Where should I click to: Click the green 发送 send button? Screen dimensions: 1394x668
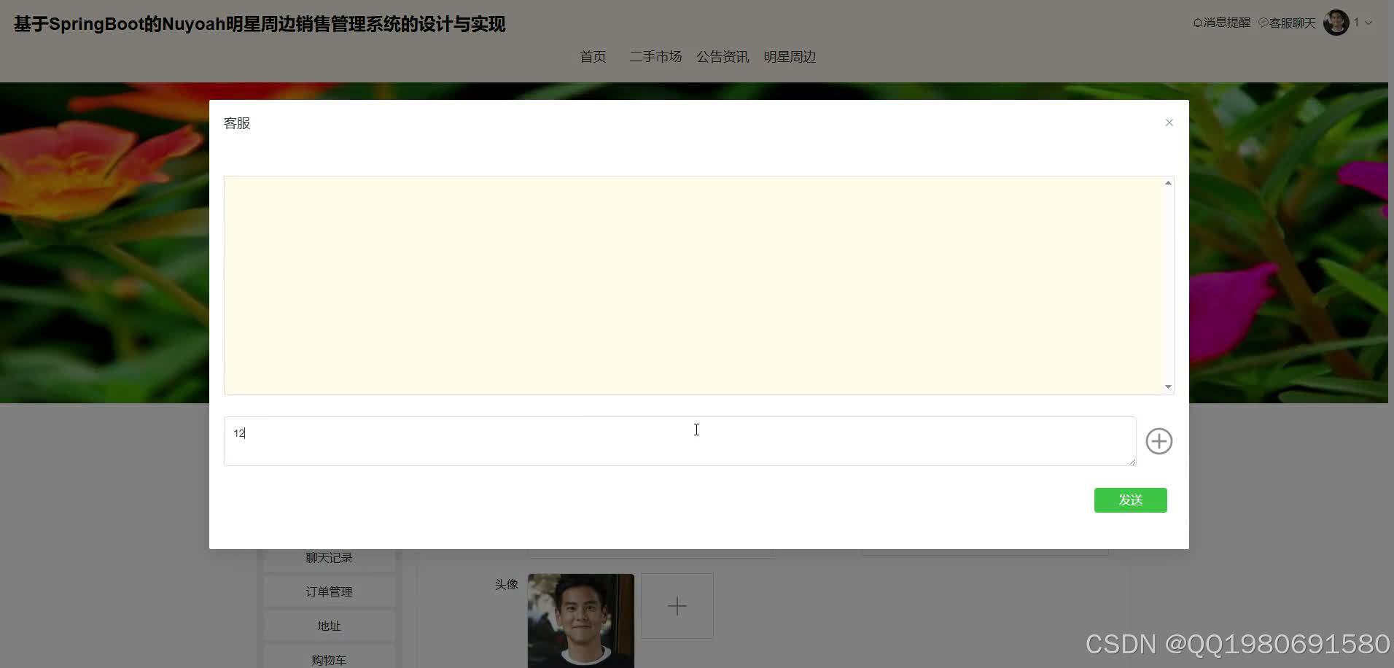(x=1130, y=500)
